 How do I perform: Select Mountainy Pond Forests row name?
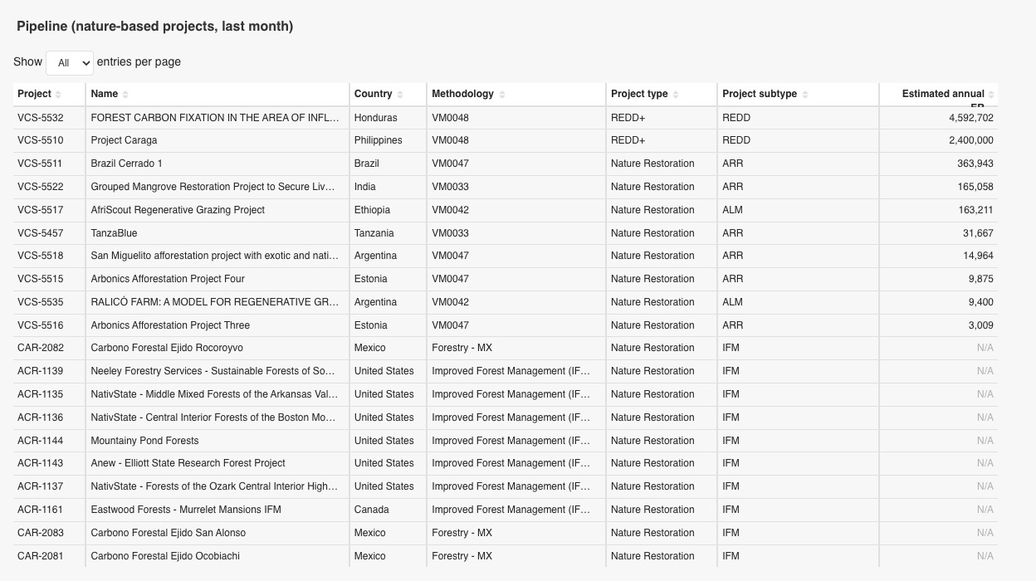tap(144, 441)
